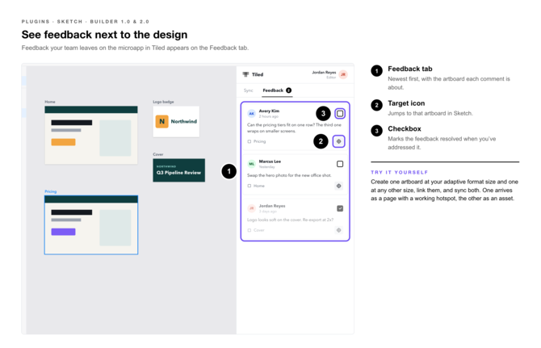Select the Q3 Pipeline Review cover artboard
Viewport: 541px width, 348px height.
click(178, 170)
